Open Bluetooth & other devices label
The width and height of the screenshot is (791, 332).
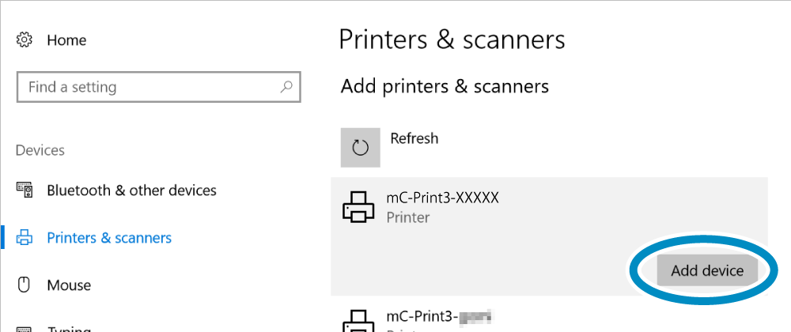tap(131, 191)
